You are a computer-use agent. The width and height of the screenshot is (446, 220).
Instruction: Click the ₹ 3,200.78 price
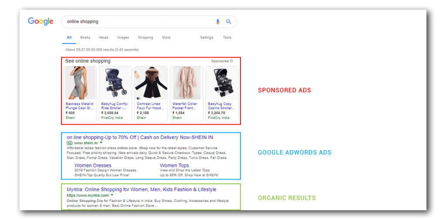click(216, 113)
